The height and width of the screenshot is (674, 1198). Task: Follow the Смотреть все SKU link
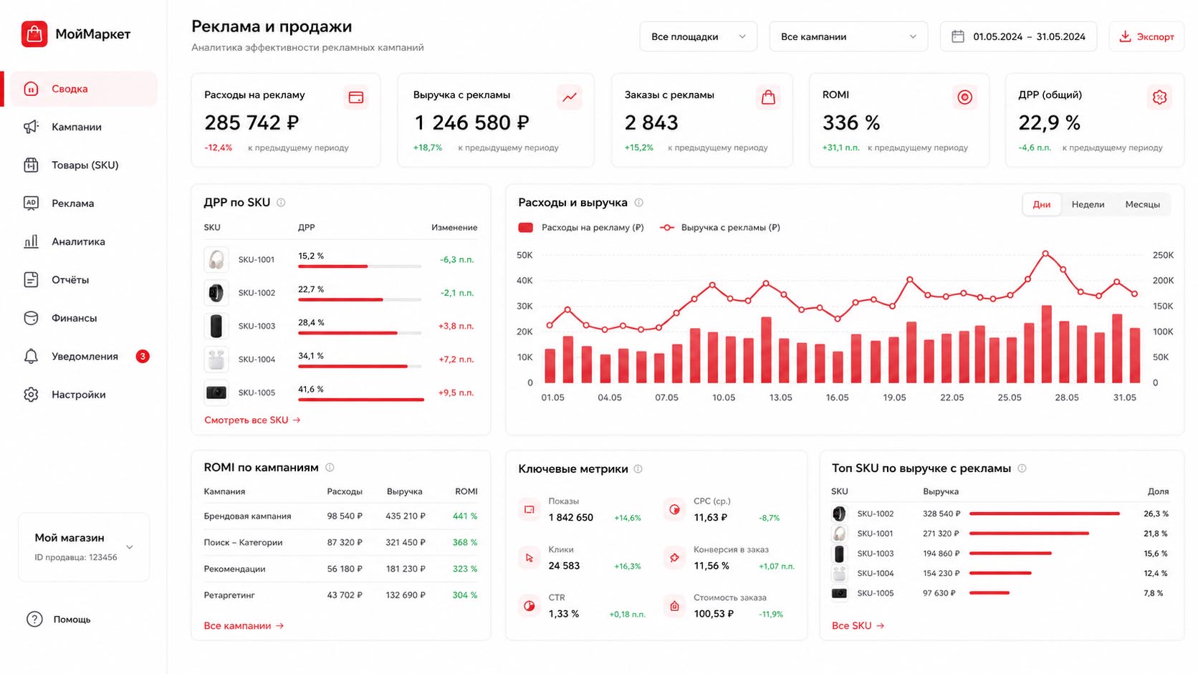coord(252,420)
